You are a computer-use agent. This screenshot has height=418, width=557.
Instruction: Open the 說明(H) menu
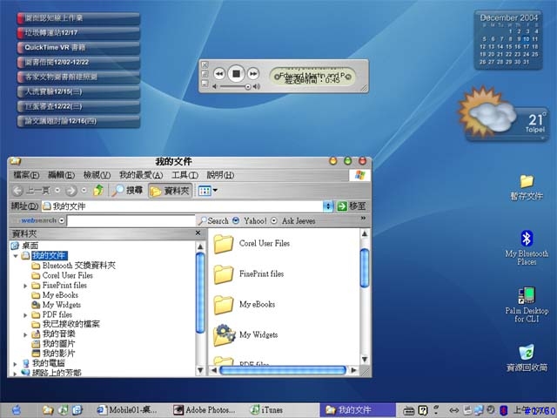[x=220, y=175]
